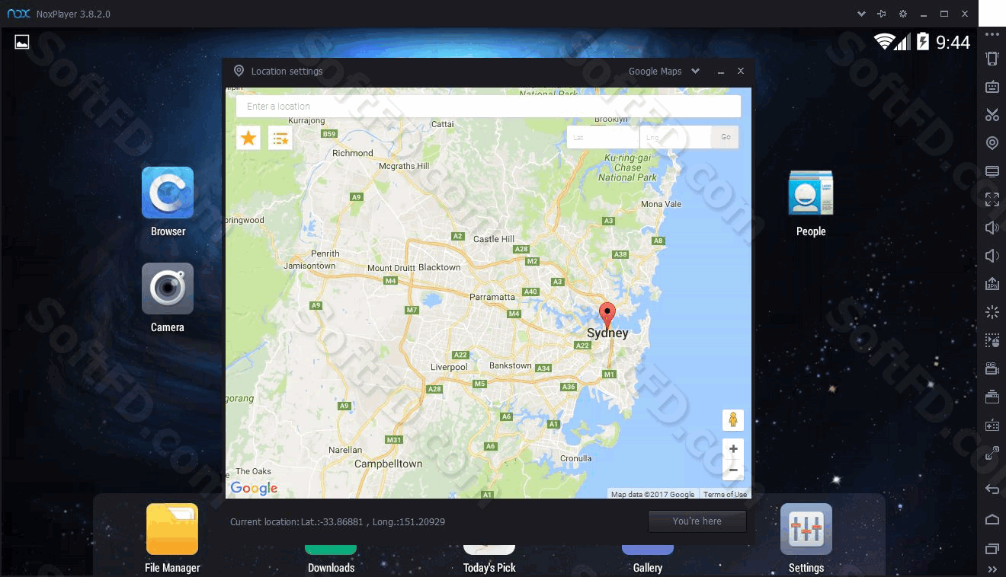Click the Shake phone icon in the Nox sidebar

point(992,59)
